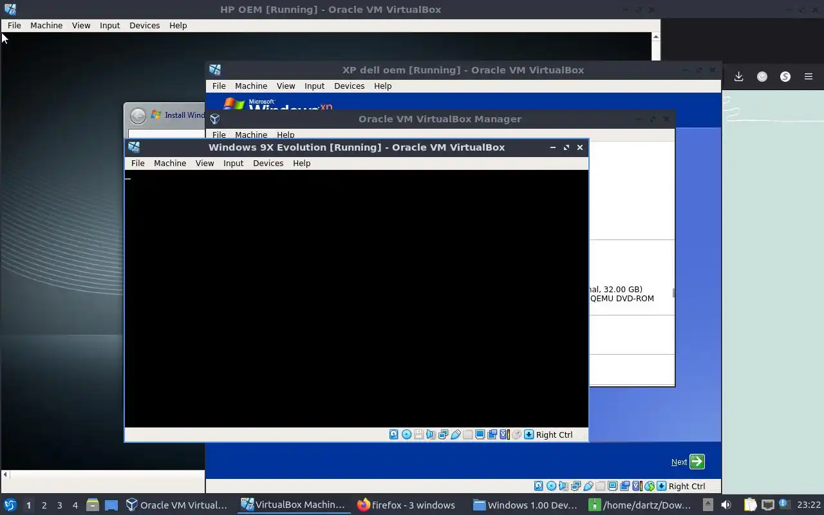Switch to Windows 1.00 Dev taskbar entry
This screenshot has width=824, height=515.
(525, 505)
